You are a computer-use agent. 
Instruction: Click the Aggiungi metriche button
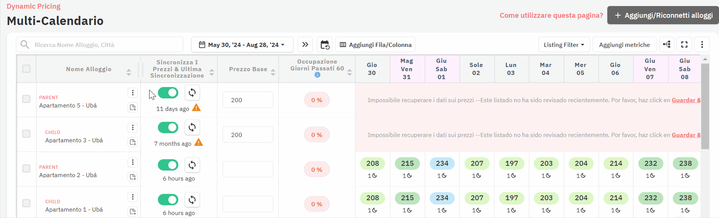coord(624,45)
